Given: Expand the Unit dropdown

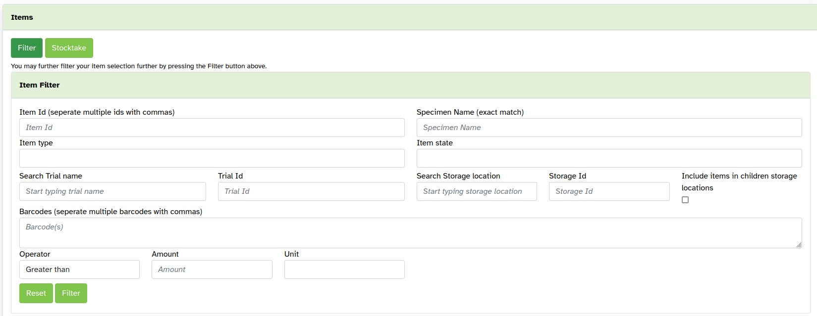Looking at the screenshot, I should click(x=344, y=270).
